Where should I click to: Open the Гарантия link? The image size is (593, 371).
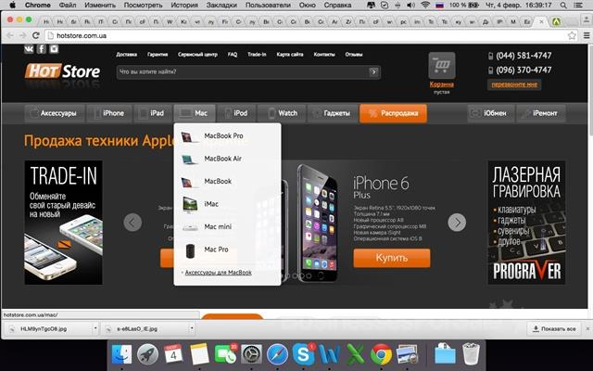[x=158, y=55]
